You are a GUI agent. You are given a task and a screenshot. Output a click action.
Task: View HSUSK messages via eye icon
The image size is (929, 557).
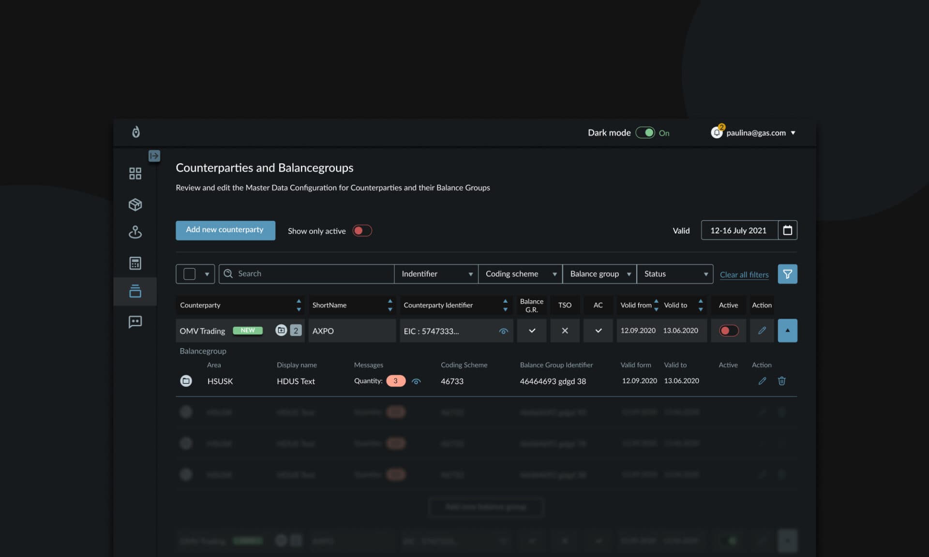tap(416, 381)
